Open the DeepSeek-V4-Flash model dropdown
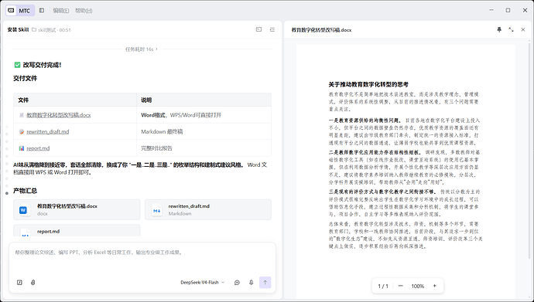This screenshot has height=302, width=534. [202, 282]
